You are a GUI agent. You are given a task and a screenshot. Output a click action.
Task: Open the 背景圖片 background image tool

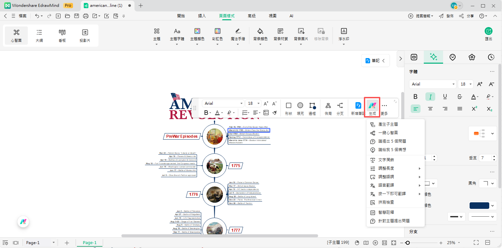pyautogui.click(x=301, y=31)
